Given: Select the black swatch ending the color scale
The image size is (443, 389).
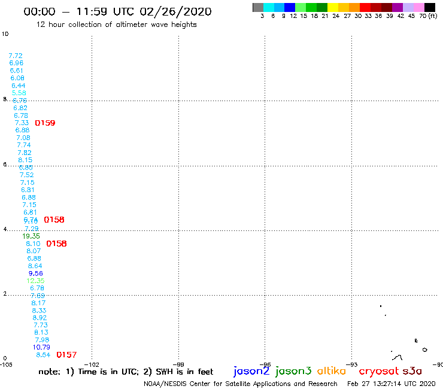Looking at the screenshot, I should coord(429,7).
